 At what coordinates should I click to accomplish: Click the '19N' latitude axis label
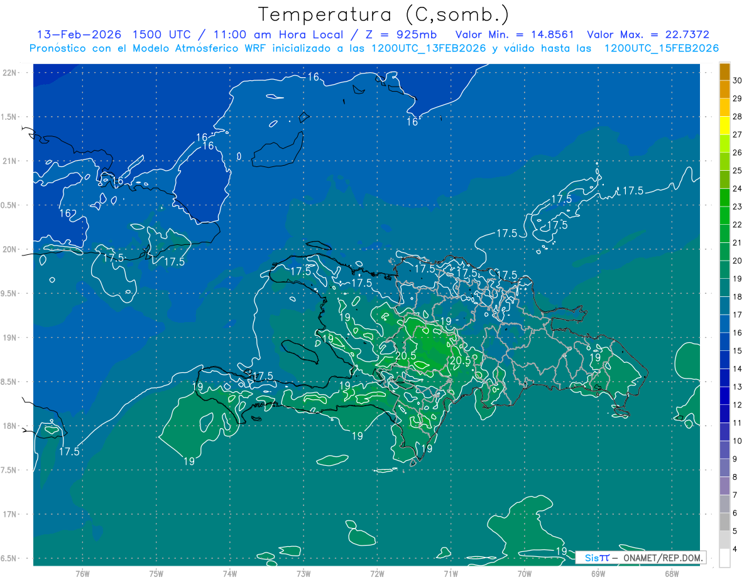pos(9,338)
